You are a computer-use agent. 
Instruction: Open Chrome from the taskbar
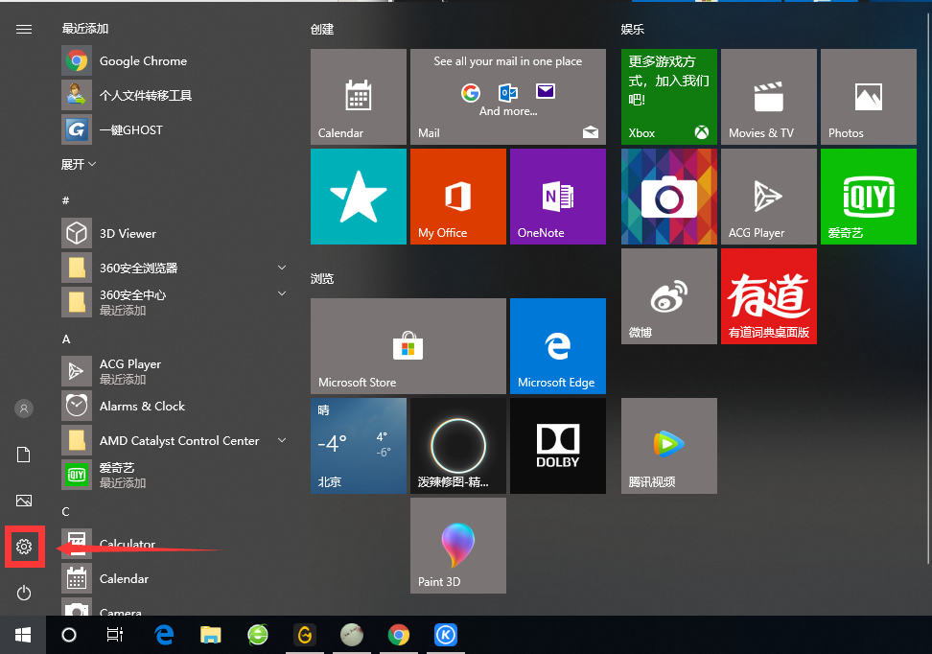click(x=399, y=635)
